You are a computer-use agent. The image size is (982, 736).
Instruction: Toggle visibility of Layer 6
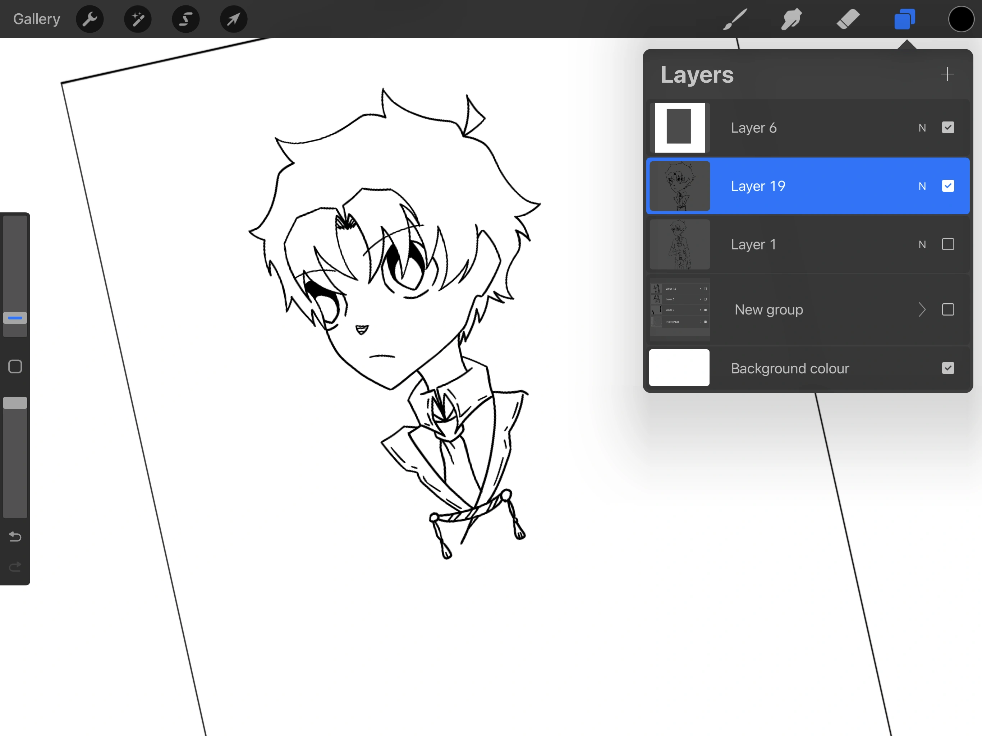(x=948, y=128)
